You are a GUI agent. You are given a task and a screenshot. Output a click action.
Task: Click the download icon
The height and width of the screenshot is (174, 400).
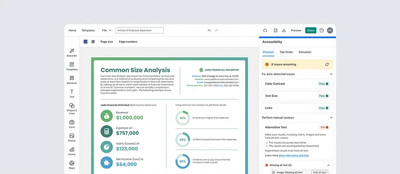[x=284, y=30]
